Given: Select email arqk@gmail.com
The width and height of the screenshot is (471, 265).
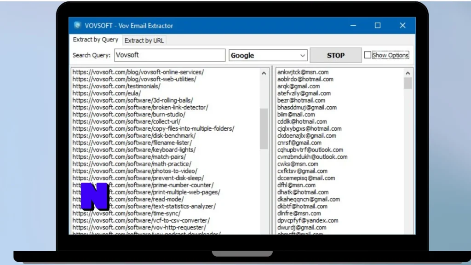Looking at the screenshot, I should pos(299,86).
